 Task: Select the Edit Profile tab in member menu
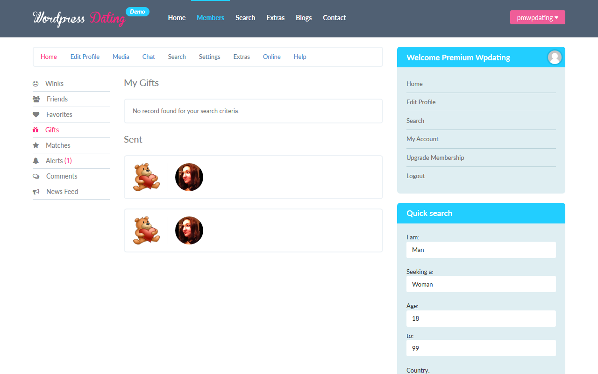click(85, 57)
